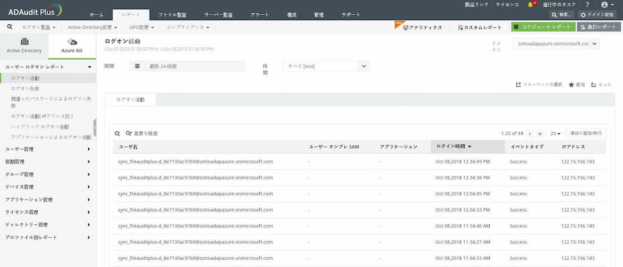Collapse the left sidebar handle
Screen dimensions: 623x267
point(94,128)
